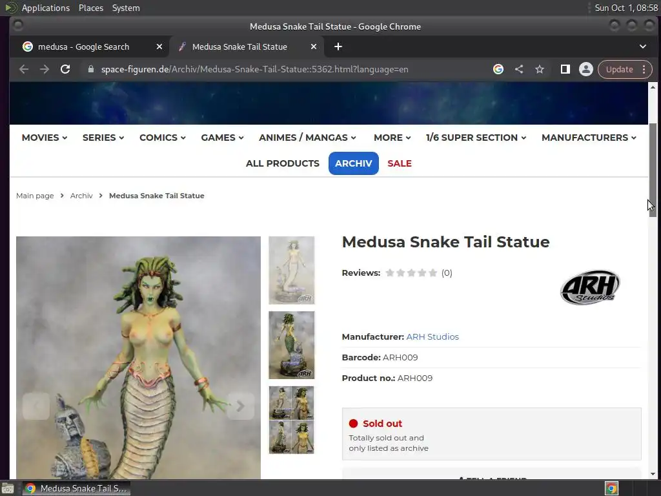Expand the ANIMES / MANGAS menu
This screenshot has width=661, height=496.
pyautogui.click(x=307, y=138)
